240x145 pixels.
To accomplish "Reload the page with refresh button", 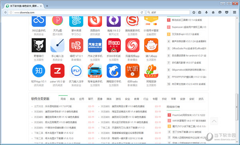I will (x=142, y=12).
